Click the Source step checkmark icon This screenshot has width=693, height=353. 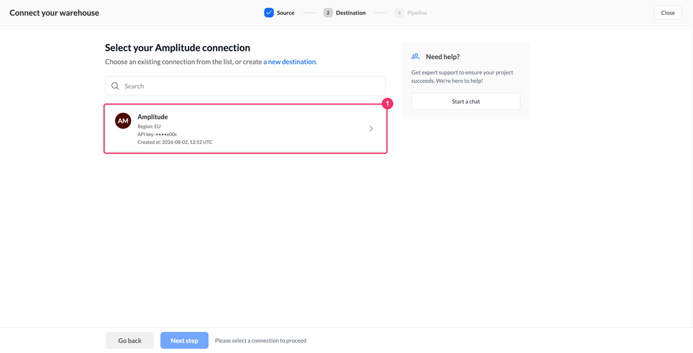[269, 13]
